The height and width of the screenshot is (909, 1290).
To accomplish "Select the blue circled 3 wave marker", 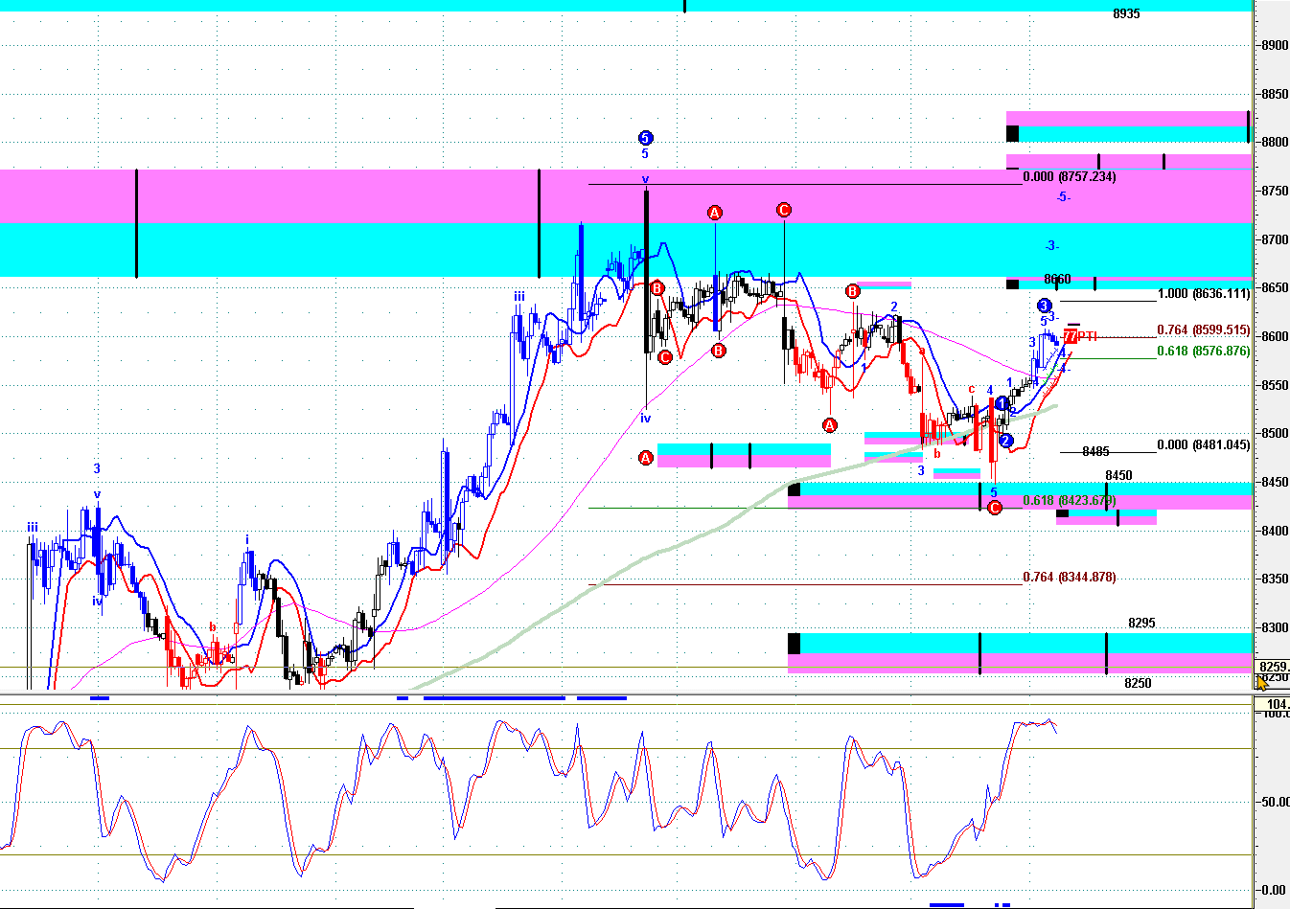I will click(1045, 306).
